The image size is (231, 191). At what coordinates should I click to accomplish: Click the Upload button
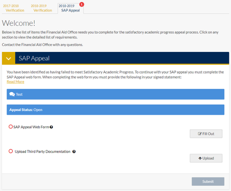206,158
